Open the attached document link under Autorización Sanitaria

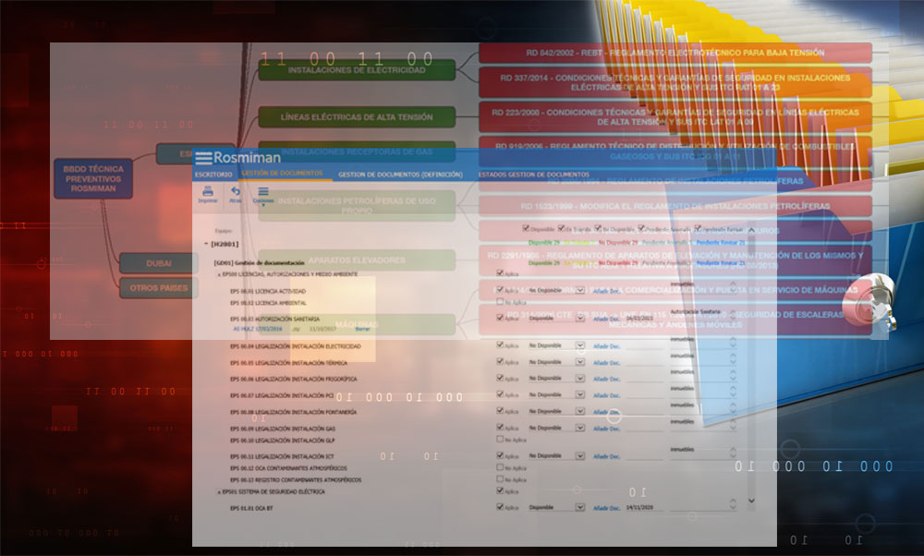(x=258, y=329)
